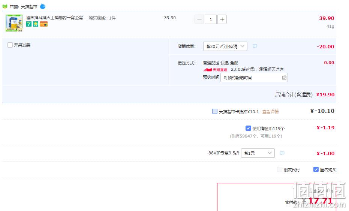The image size is (349, 211).
Task: Increase quantity with the plus button
Action: (x=222, y=19)
